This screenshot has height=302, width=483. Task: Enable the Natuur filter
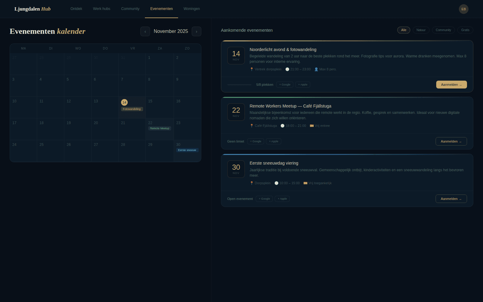421,30
